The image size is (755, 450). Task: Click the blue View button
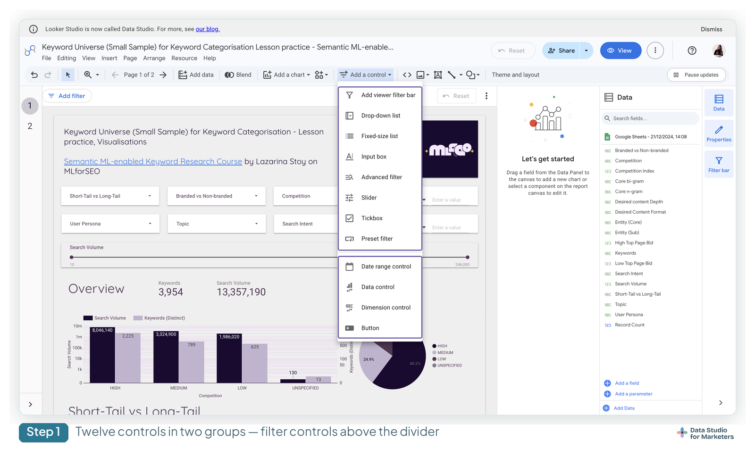pos(621,50)
